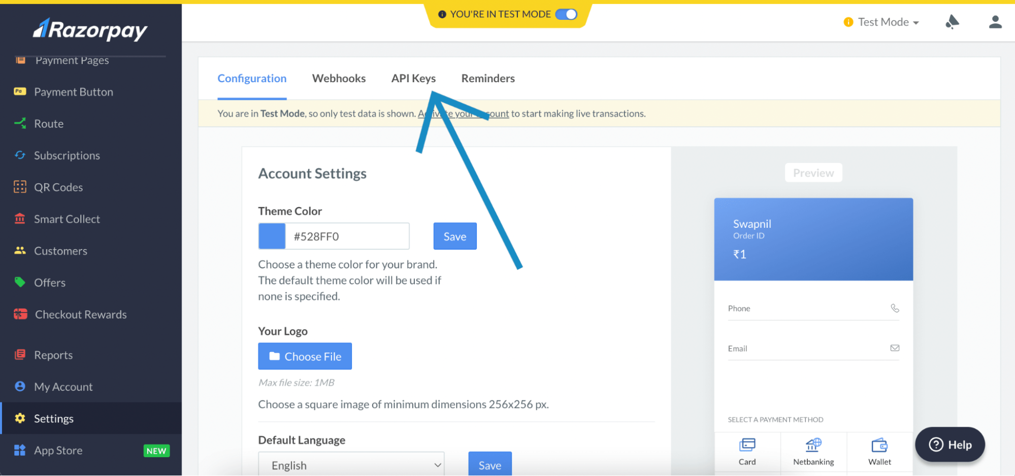
Task: Switch to the Configuration tab
Action: click(x=252, y=78)
